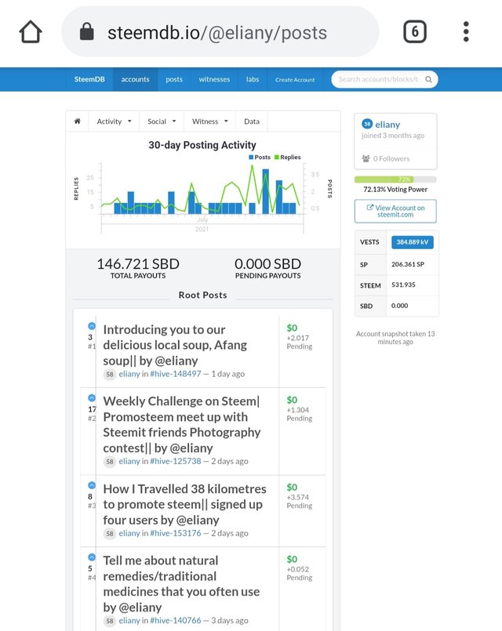Click the tallest blue Posts bar in chart
Screen dimensions: 502x631
[x=265, y=191]
